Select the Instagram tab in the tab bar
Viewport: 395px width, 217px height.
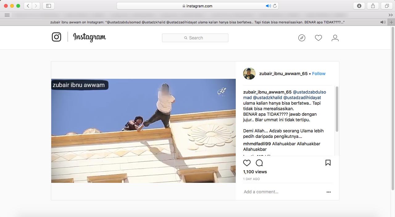[197, 22]
